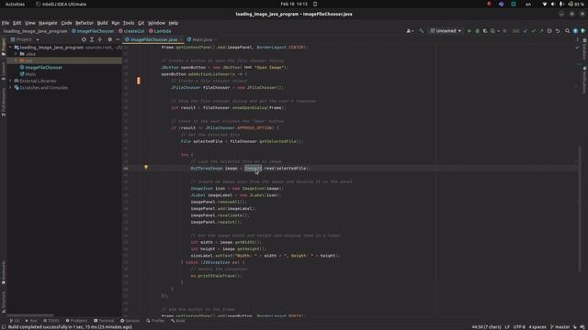Open the Project tool window stripe button
Screen dimensions: 588x330
(x=4, y=47)
